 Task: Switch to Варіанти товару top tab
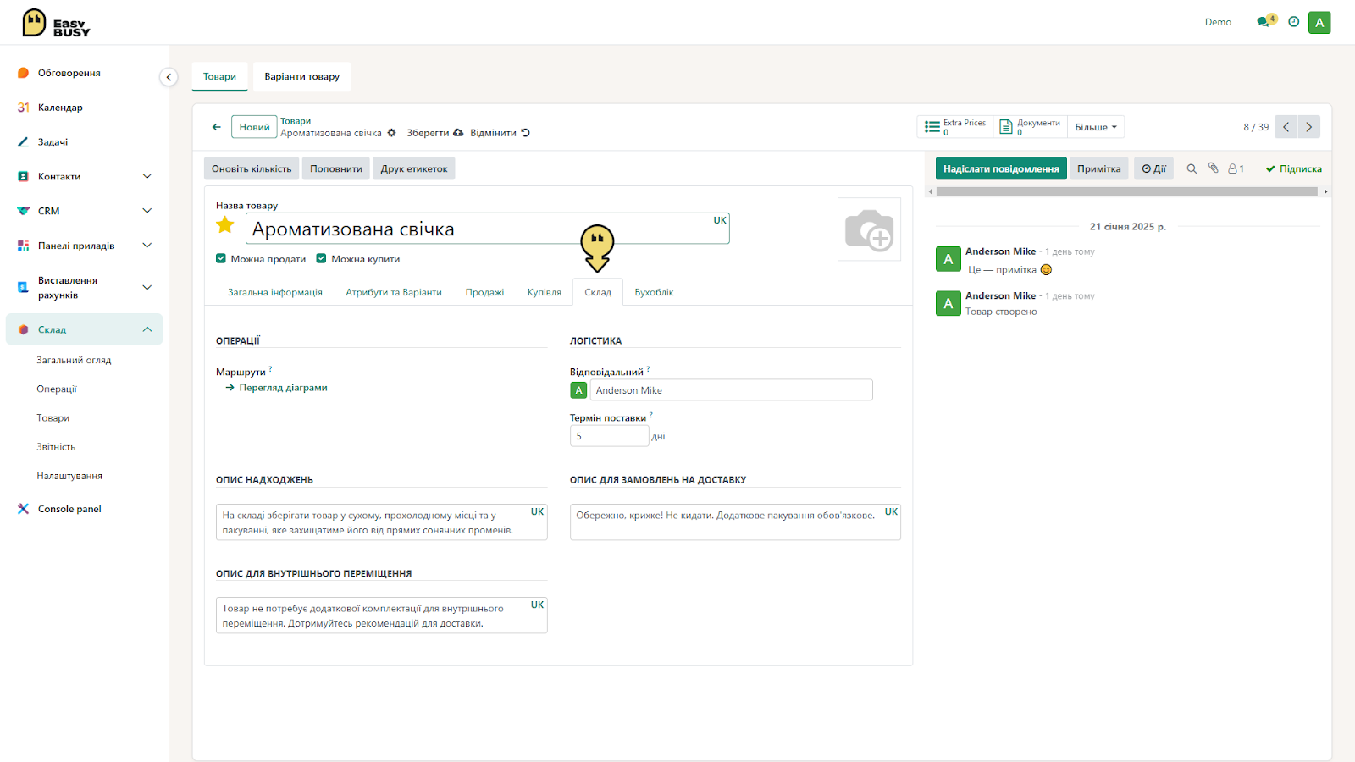click(302, 76)
